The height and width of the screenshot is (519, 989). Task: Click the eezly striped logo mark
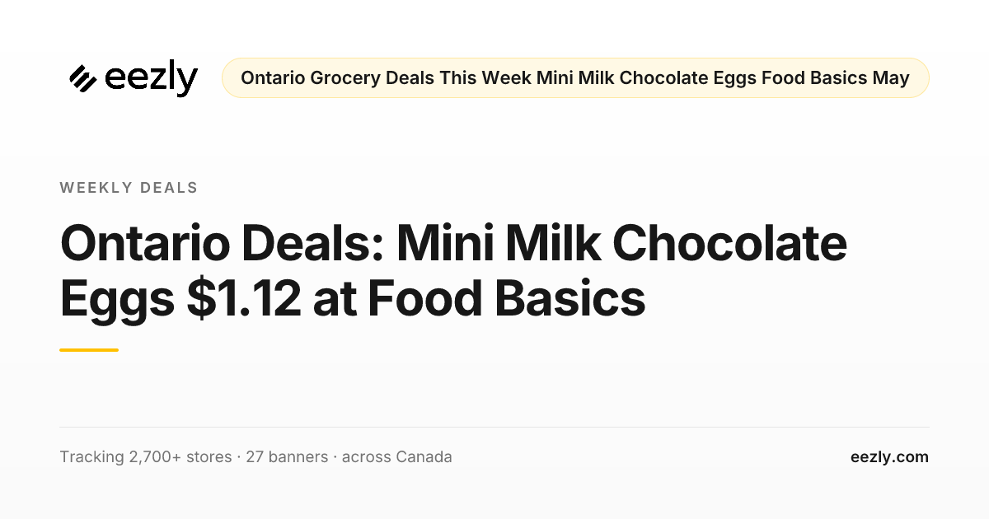[x=83, y=78]
